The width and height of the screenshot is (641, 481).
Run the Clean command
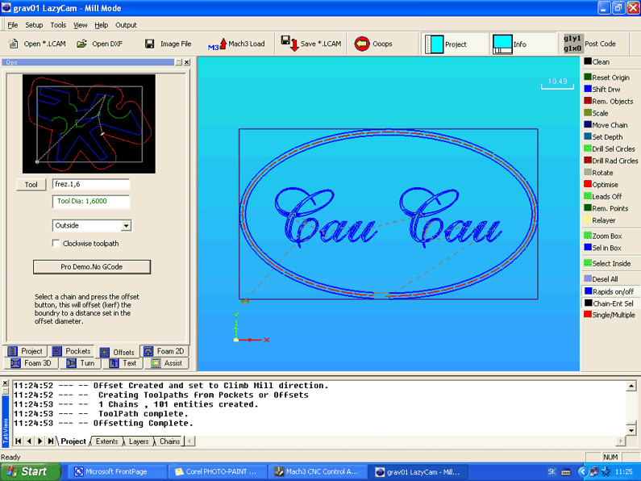click(x=597, y=62)
